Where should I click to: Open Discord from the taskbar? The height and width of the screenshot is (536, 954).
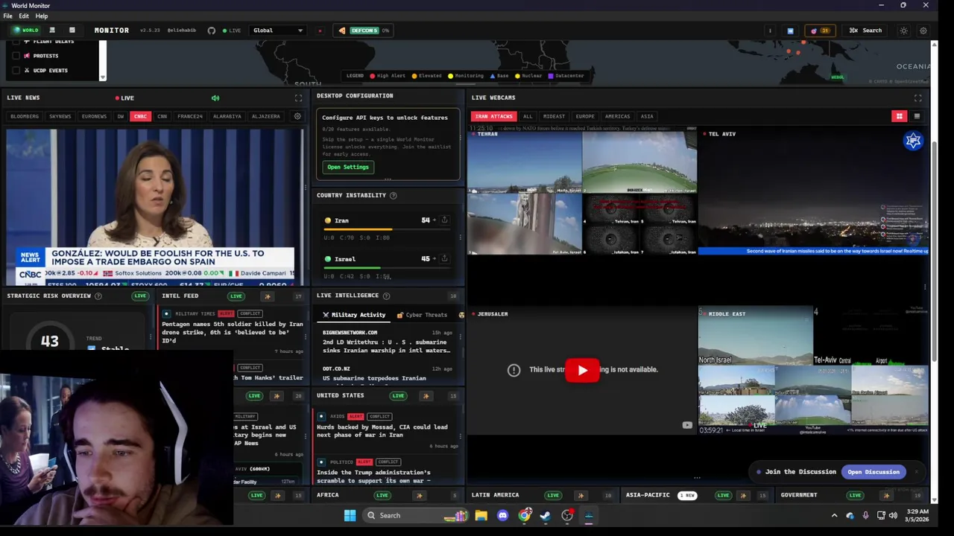pos(502,515)
